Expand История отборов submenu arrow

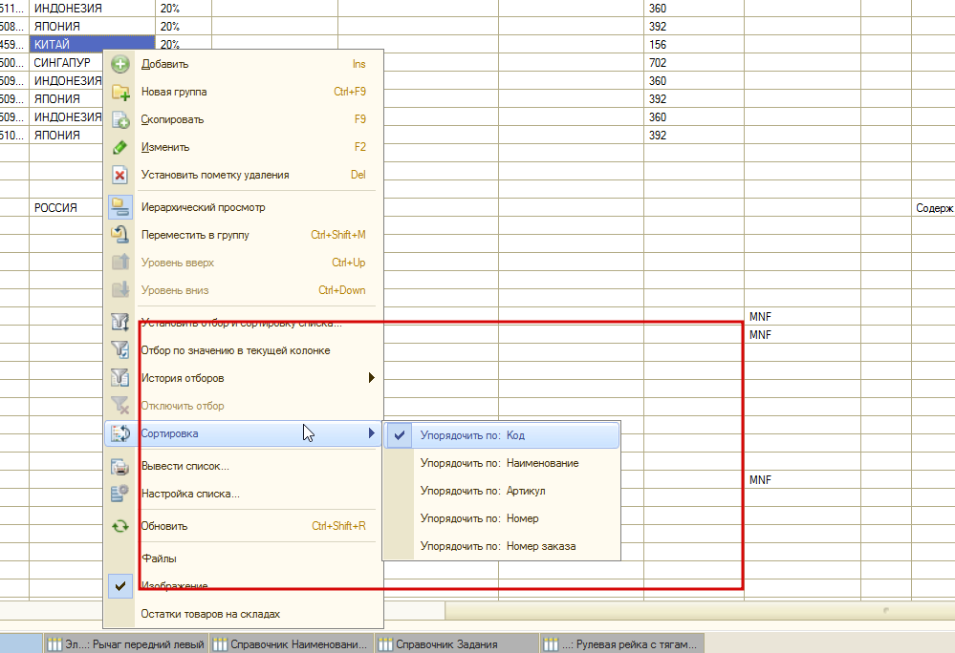tap(372, 377)
